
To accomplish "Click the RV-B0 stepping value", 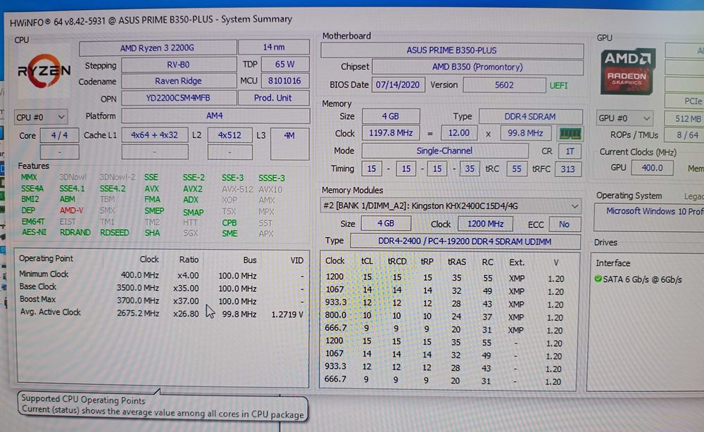I will click(x=179, y=65).
